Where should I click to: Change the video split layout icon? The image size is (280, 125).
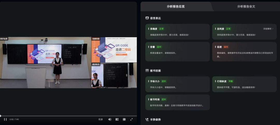(x=117, y=119)
